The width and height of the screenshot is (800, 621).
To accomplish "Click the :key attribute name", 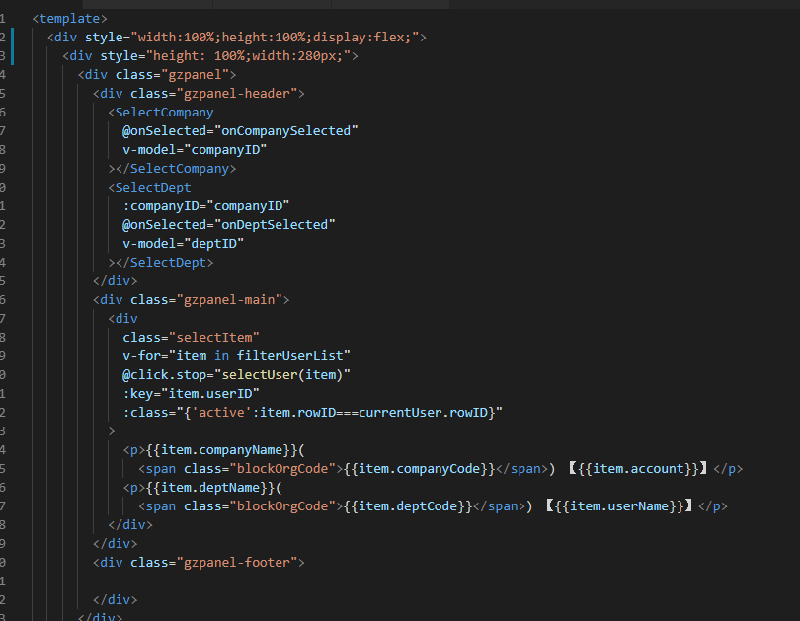I will coord(137,394).
